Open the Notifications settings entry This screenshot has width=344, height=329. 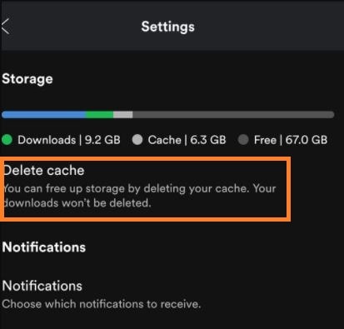(x=102, y=294)
